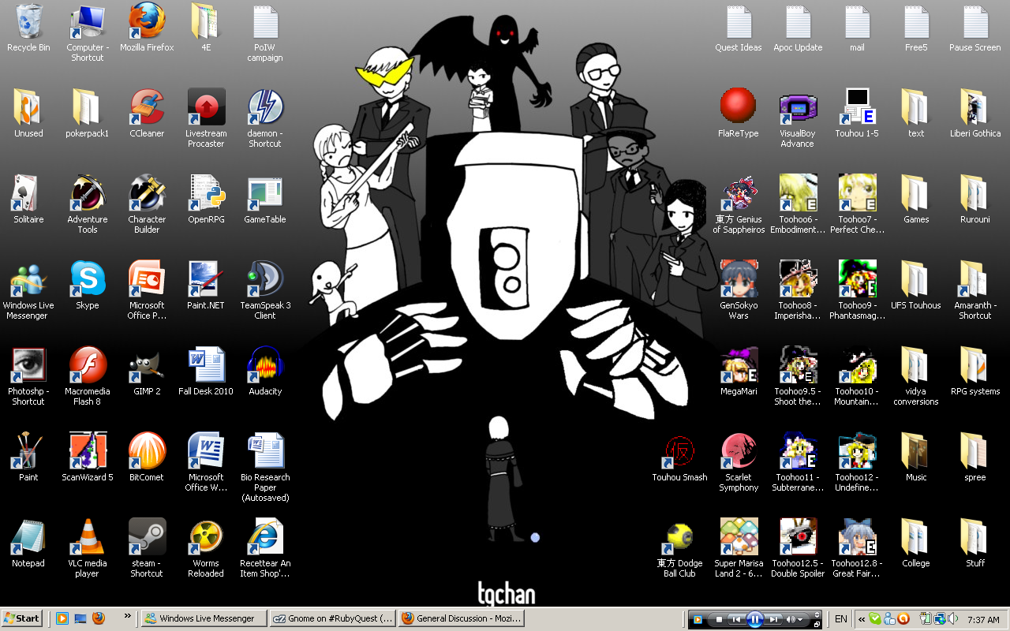This screenshot has width=1010, height=631.
Task: Open the EN language bar indicator
Action: coord(841,619)
